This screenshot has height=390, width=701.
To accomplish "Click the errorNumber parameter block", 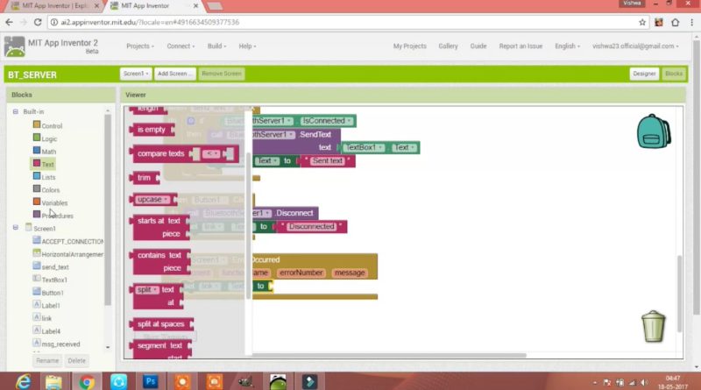I will pyautogui.click(x=301, y=273).
